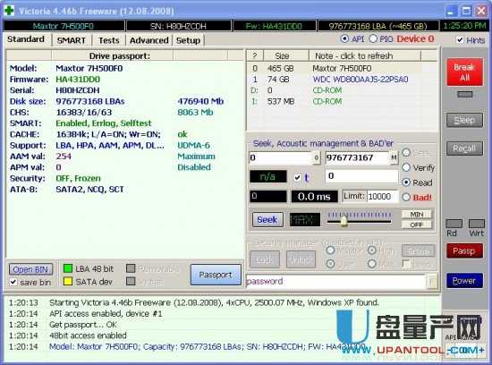492x365 pixels.
Task: Click the n/a temperature display
Action: (x=268, y=177)
